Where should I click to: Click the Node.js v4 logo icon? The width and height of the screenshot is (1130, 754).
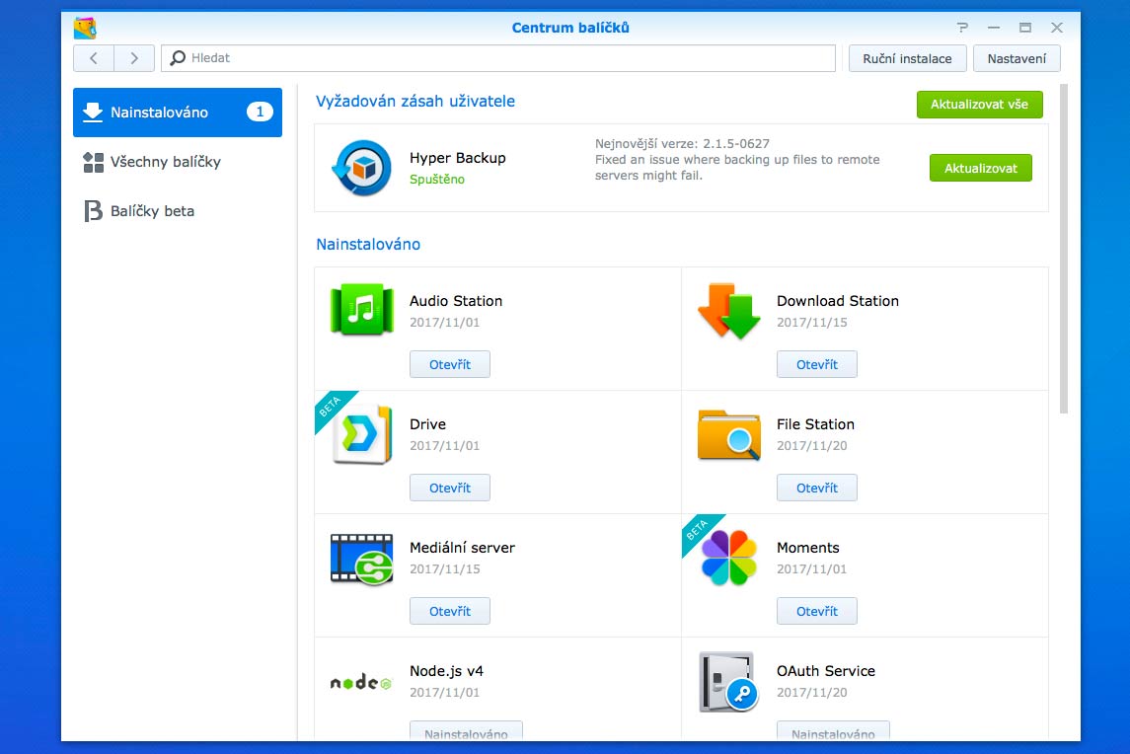361,682
